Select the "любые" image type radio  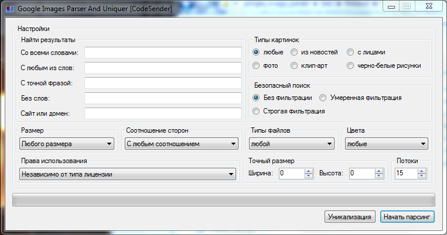tap(256, 52)
